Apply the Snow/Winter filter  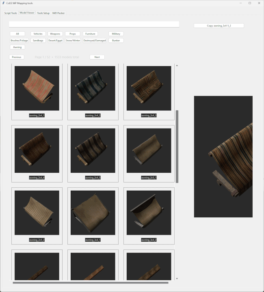click(73, 41)
